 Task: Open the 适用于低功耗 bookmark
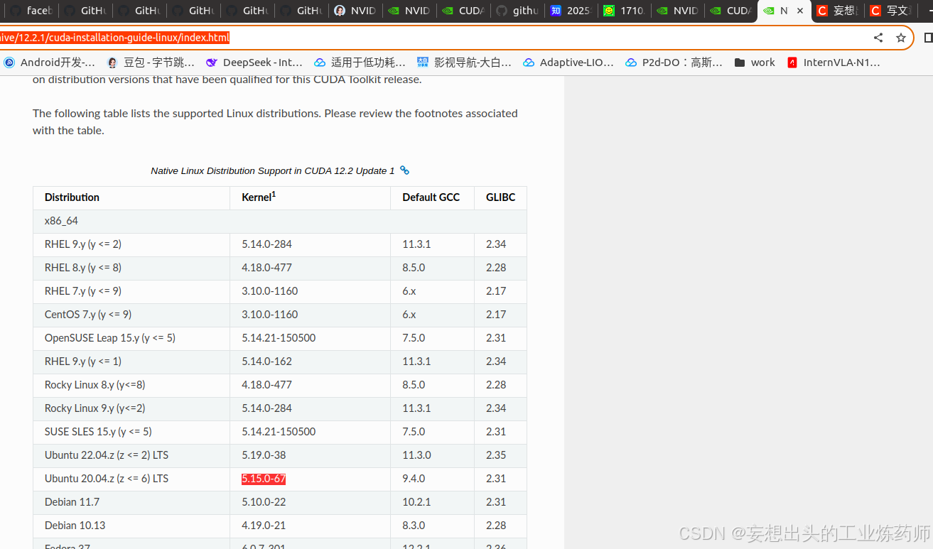coord(360,62)
